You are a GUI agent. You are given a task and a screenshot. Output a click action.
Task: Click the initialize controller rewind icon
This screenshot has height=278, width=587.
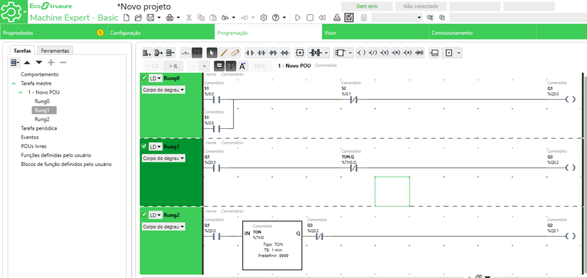[322, 18]
